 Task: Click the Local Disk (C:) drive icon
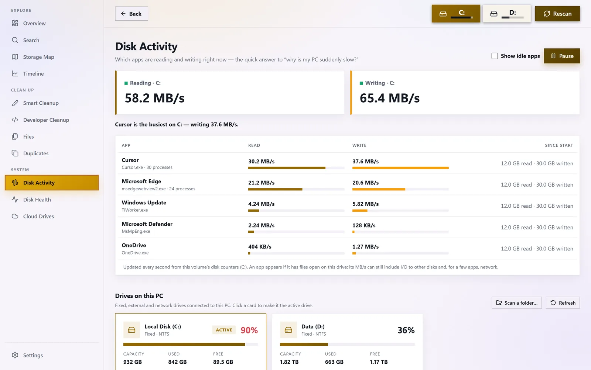[131, 330]
